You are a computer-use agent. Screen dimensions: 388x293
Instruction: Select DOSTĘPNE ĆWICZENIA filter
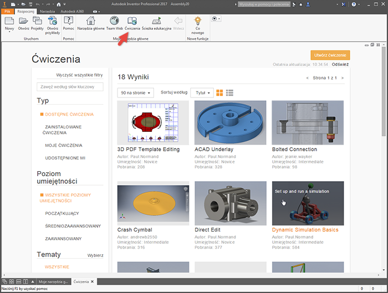point(69,114)
